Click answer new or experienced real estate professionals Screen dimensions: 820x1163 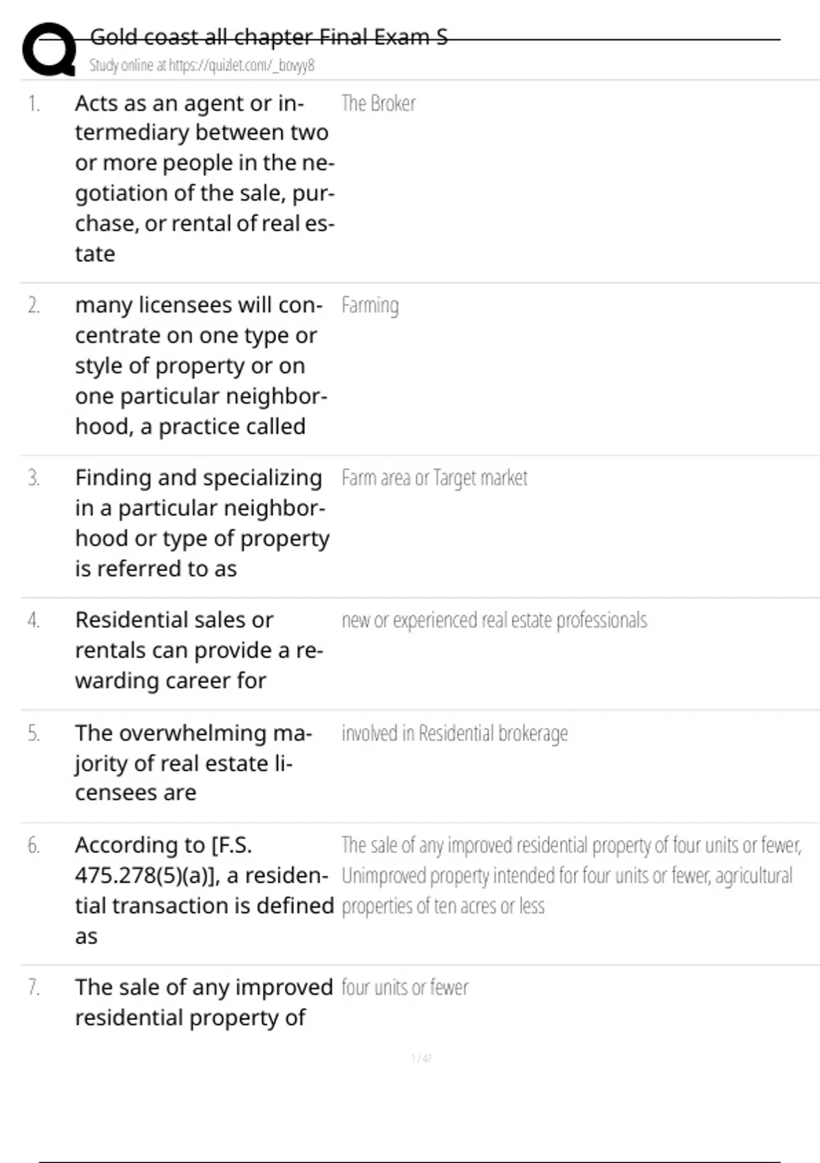tap(494, 620)
